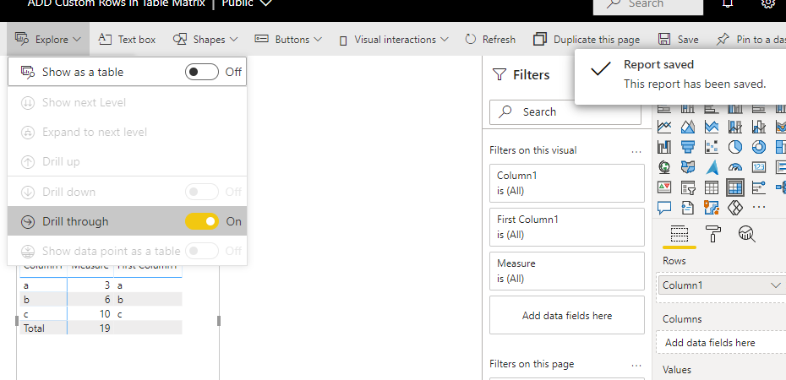Screen dimensions: 786x380
Task: Select the Slicer visualization
Action: pyautogui.click(x=688, y=187)
